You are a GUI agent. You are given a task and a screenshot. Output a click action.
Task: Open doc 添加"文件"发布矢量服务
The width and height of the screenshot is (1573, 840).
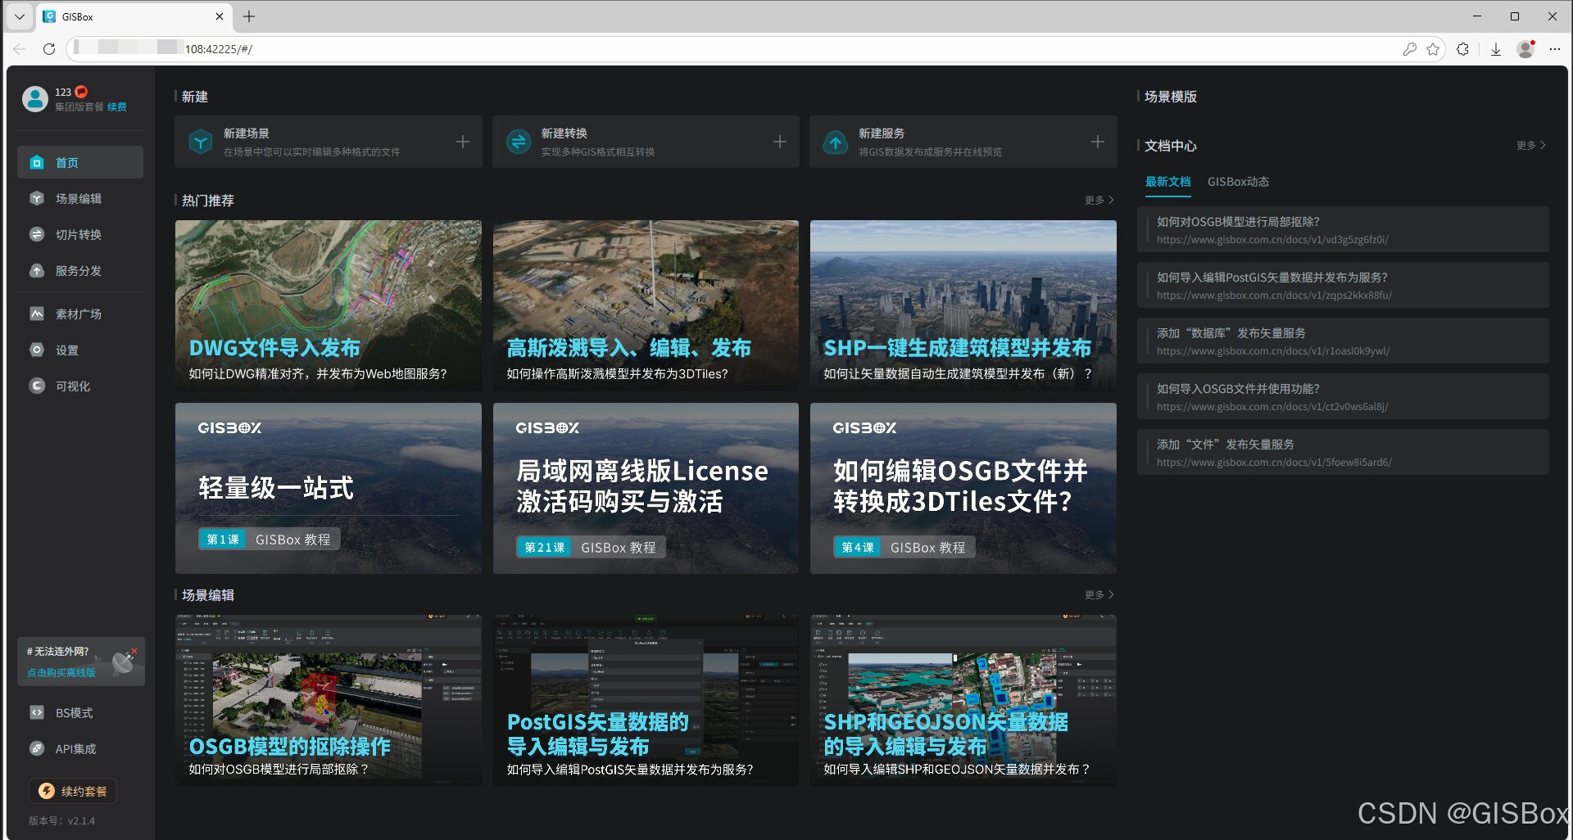1343,452
